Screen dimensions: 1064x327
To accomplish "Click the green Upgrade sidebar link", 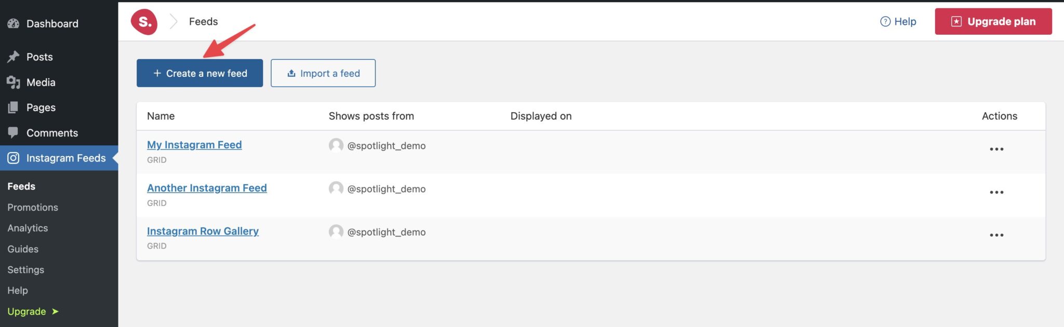I will [x=33, y=311].
